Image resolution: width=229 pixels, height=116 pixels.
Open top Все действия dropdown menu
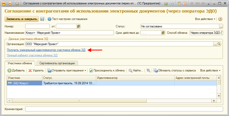[x=205, y=19]
